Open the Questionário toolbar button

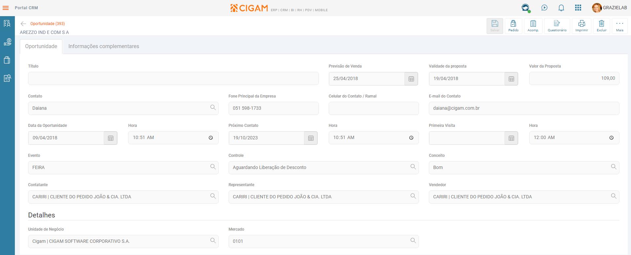point(557,26)
